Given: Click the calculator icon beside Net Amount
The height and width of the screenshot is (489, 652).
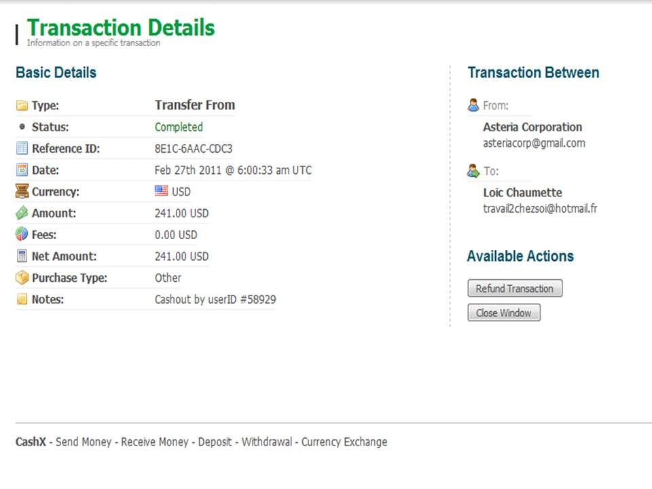Looking at the screenshot, I should pyautogui.click(x=22, y=256).
